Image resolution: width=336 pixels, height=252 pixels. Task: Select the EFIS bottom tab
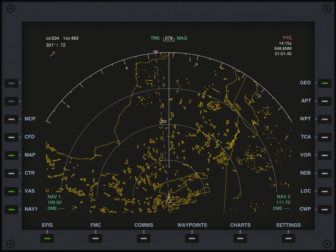point(47,239)
